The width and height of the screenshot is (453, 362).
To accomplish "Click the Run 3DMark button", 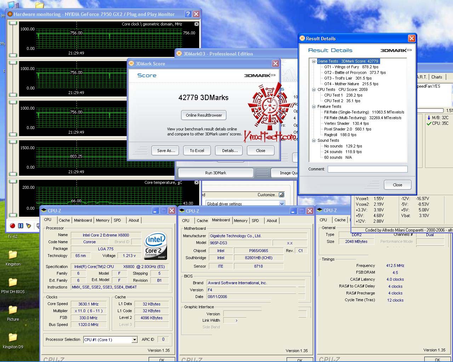I will tap(216, 173).
